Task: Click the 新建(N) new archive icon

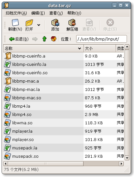Action: pos(15,23)
